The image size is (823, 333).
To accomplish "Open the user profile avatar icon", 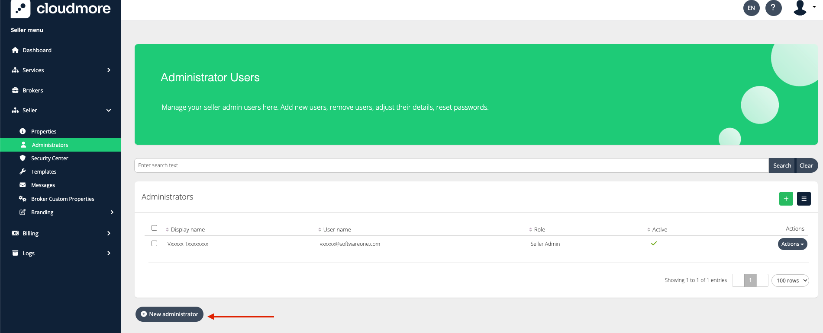I will pyautogui.click(x=800, y=8).
